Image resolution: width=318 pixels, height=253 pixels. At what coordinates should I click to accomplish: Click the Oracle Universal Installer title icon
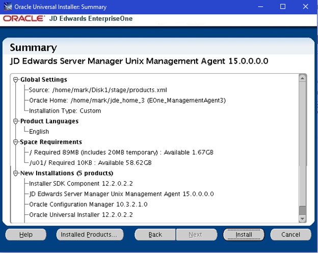tap(8, 7)
